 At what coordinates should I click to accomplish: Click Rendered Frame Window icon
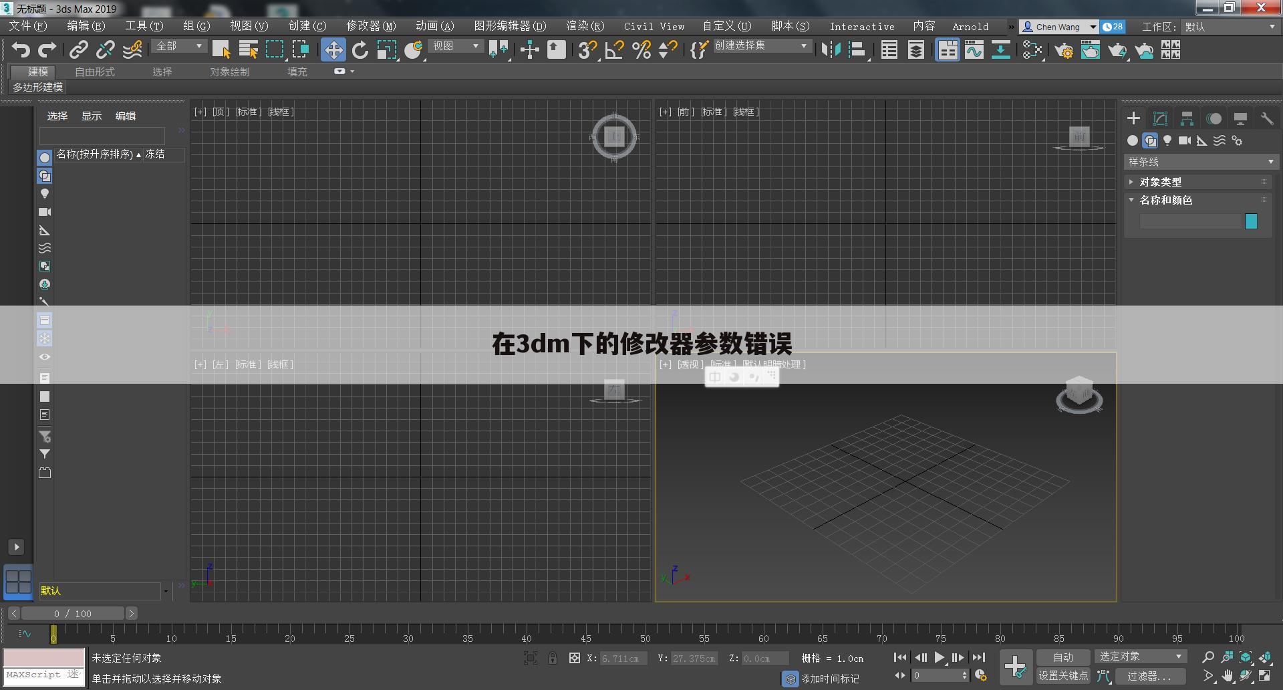point(1091,49)
